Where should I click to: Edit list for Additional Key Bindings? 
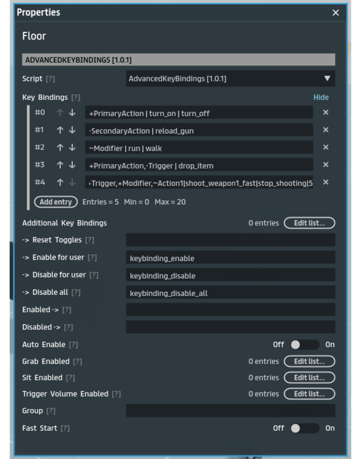point(309,223)
